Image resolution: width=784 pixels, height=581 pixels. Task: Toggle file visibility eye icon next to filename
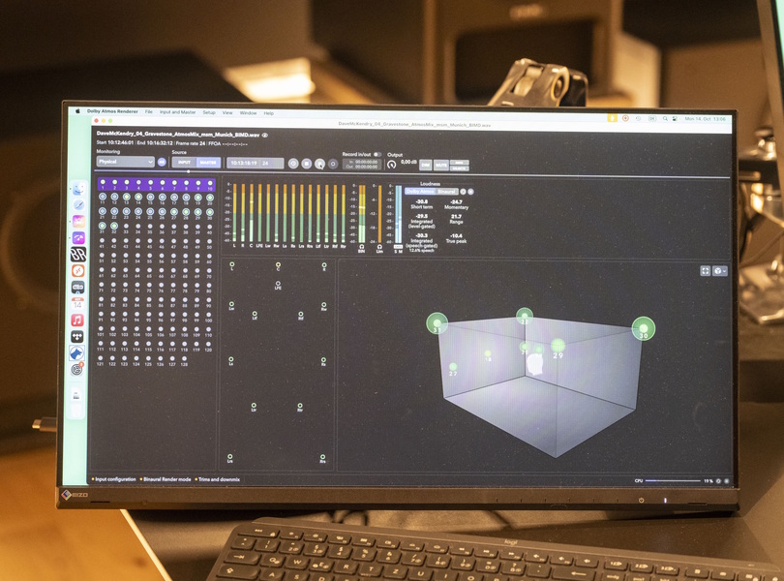pyautogui.click(x=265, y=135)
